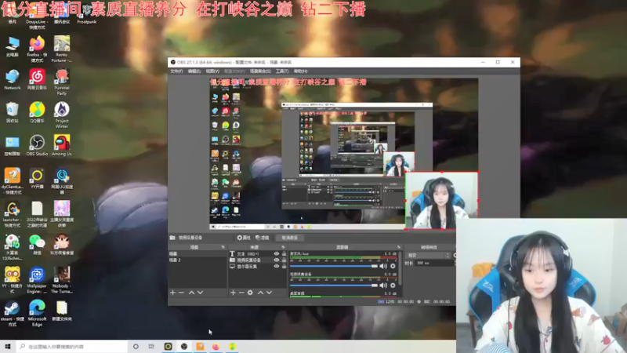Lock the video capture device source
Image resolution: width=627 pixels, height=353 pixels.
coord(284,260)
